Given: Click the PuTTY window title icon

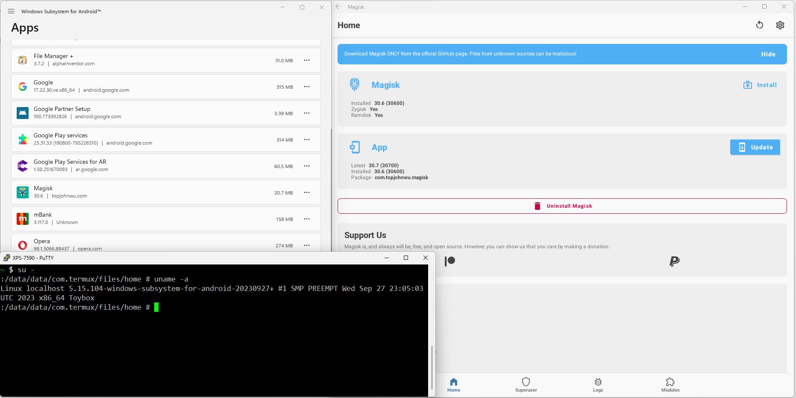Looking at the screenshot, I should click(6, 258).
